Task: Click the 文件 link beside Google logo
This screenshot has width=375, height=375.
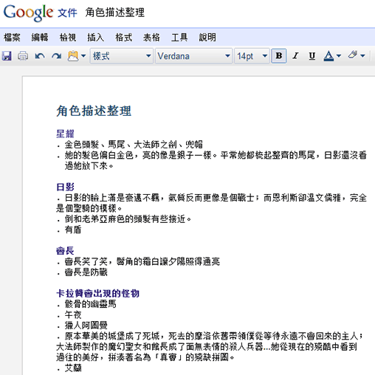Action: click(x=67, y=13)
